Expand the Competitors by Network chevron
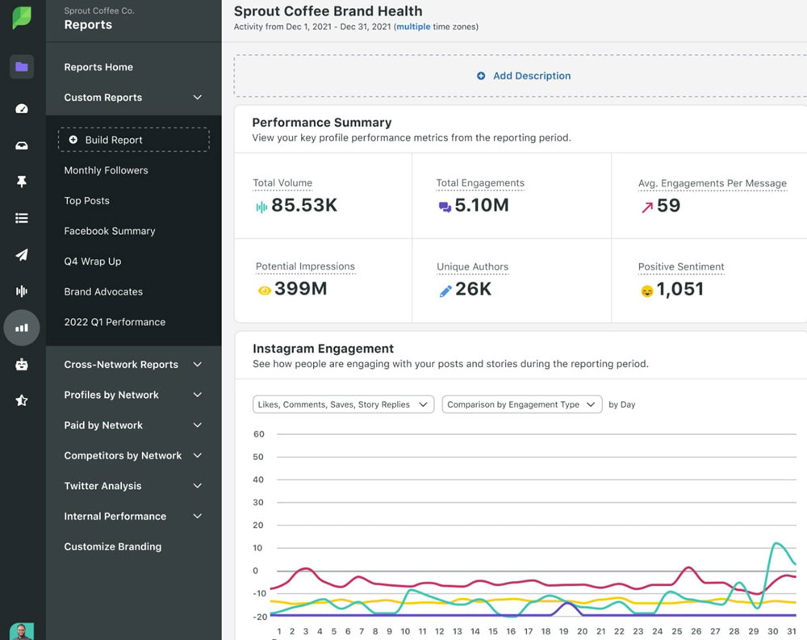Image resolution: width=807 pixels, height=640 pixels. tap(197, 456)
